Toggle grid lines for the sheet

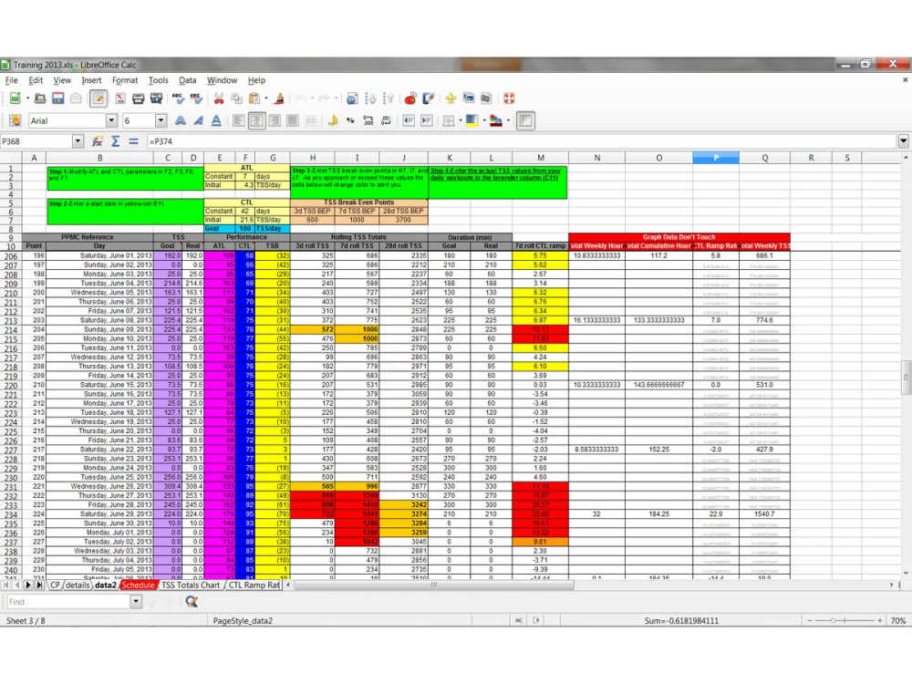525,120
